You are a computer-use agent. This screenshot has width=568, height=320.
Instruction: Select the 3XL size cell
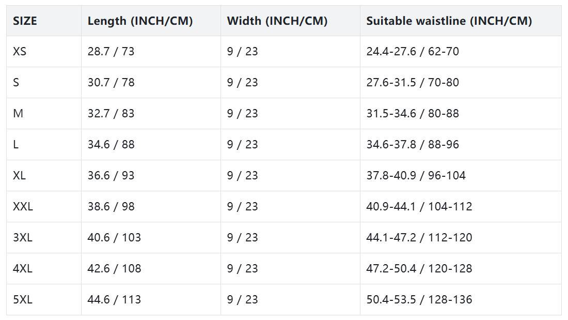point(22,238)
